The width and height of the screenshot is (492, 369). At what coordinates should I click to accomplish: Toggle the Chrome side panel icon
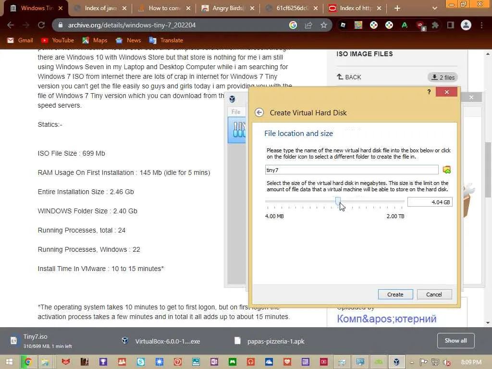click(x=451, y=25)
